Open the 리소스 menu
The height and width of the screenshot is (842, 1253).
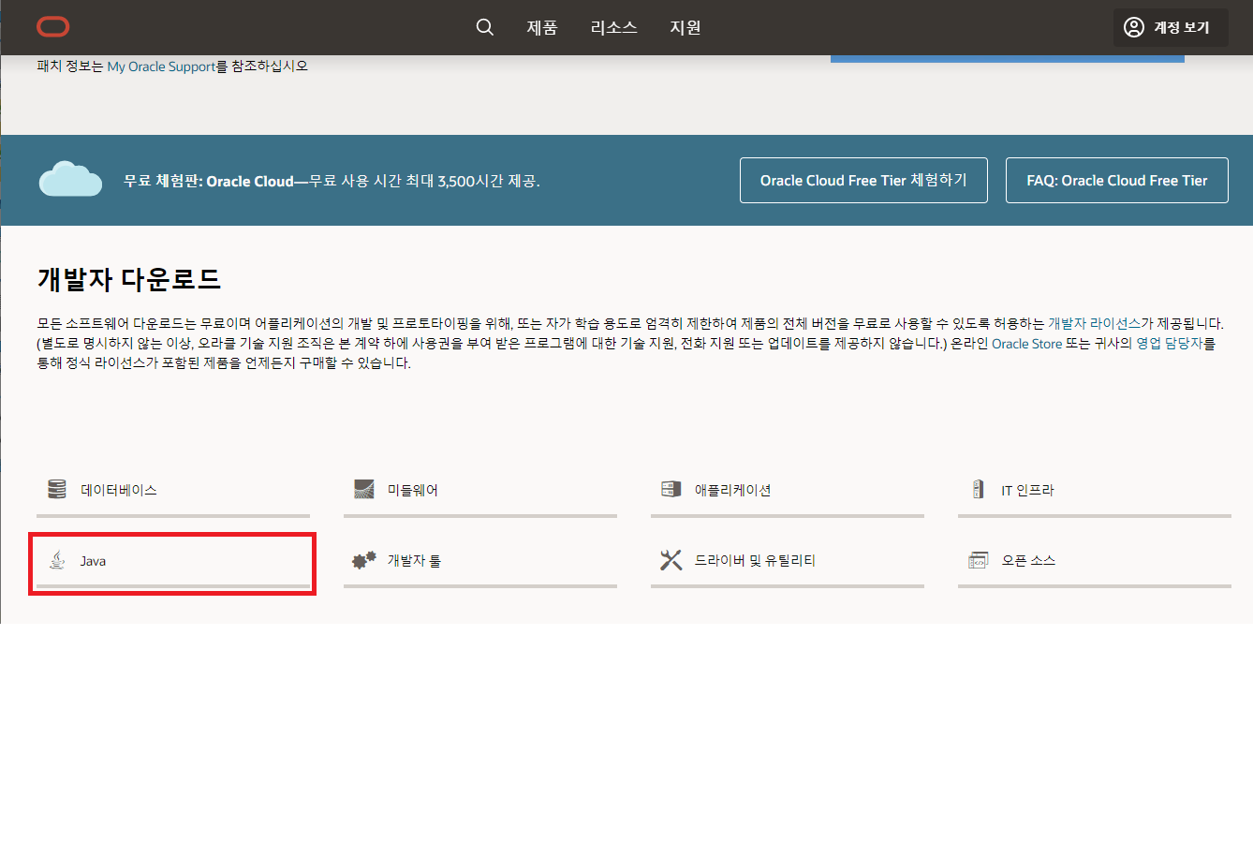(x=614, y=27)
